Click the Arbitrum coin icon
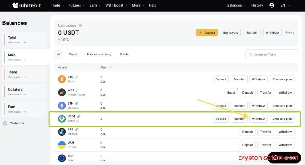 tap(62, 132)
